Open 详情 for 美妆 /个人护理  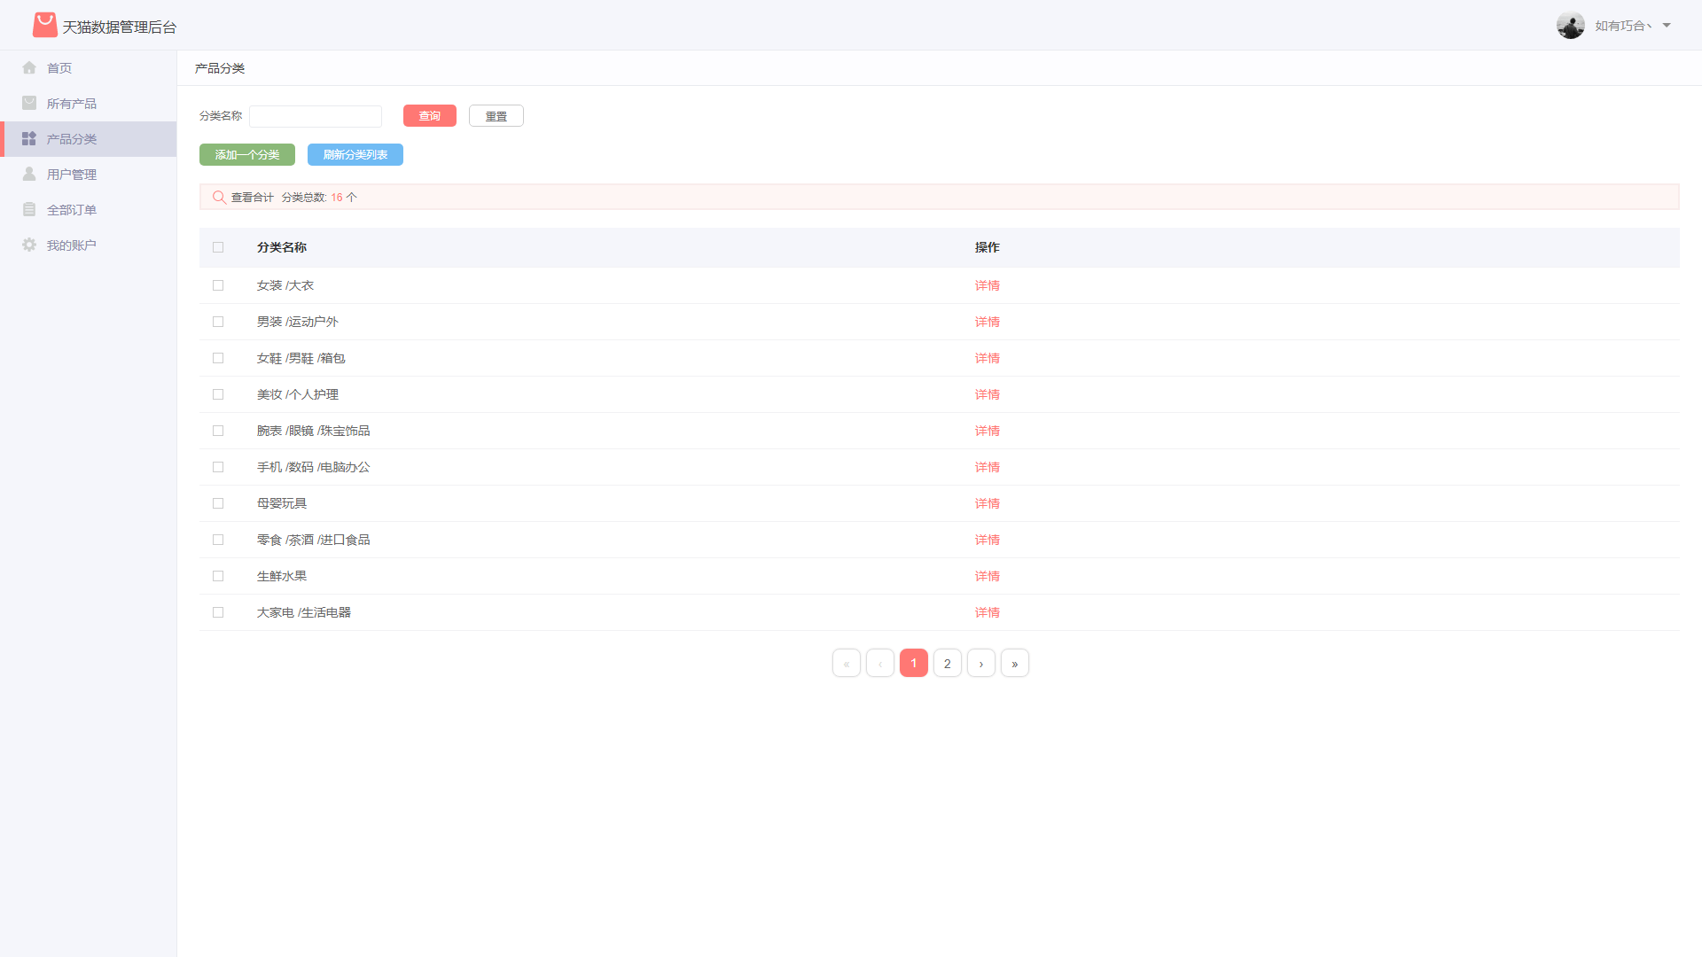(988, 394)
